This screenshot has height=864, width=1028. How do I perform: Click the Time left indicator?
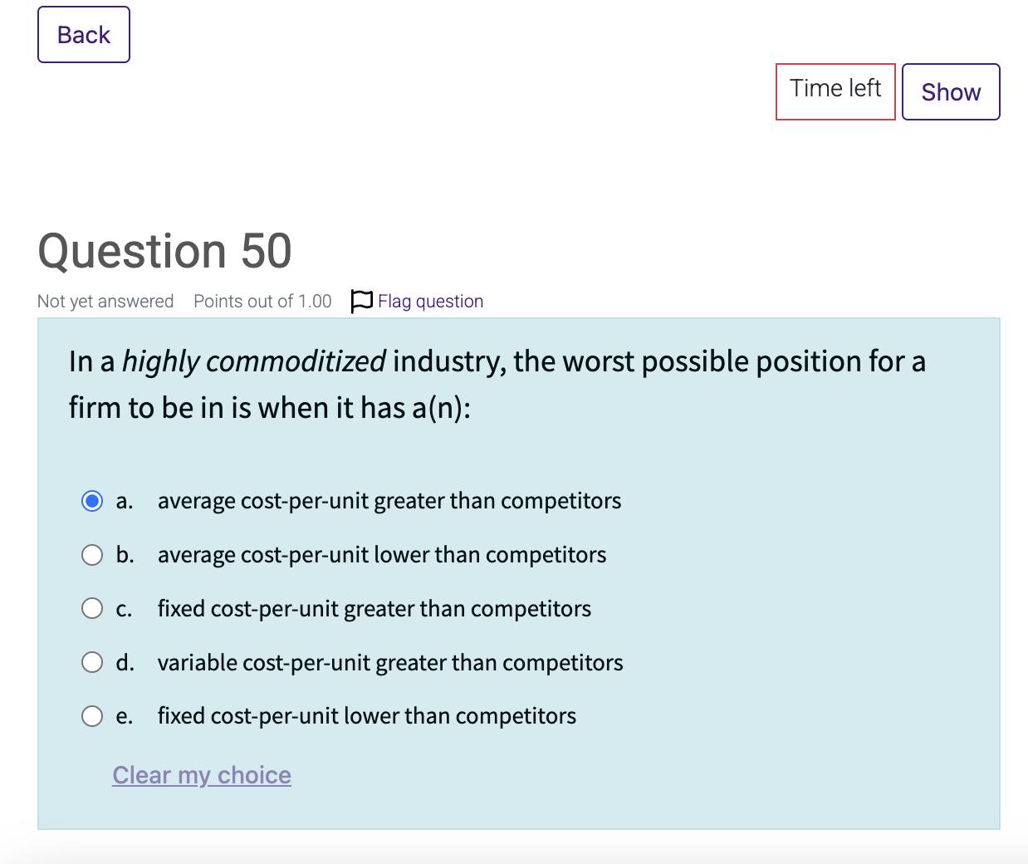coord(835,91)
